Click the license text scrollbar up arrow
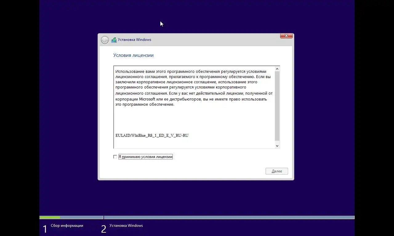Image resolution: width=394 pixels, height=236 pixels. (x=277, y=69)
